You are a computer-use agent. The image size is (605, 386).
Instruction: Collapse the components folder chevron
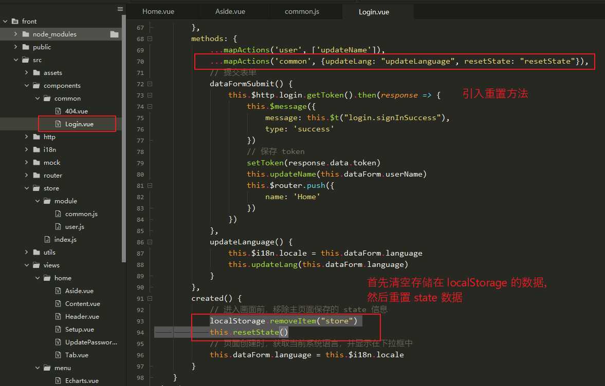pos(27,86)
